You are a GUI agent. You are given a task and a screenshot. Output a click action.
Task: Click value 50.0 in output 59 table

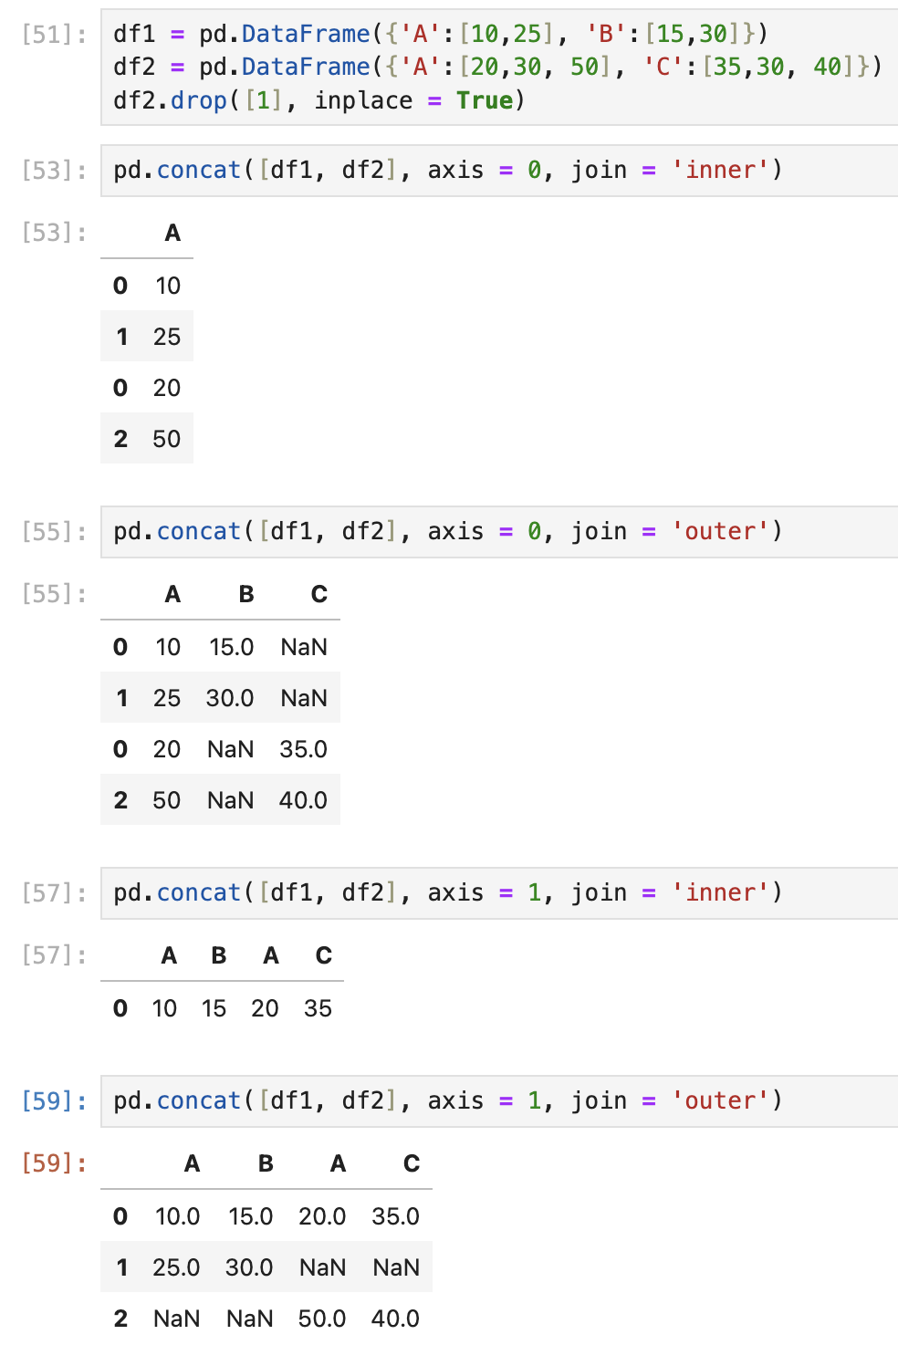pos(323,1319)
